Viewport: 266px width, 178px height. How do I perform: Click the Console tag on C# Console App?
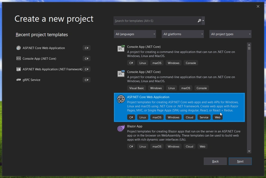191,63
